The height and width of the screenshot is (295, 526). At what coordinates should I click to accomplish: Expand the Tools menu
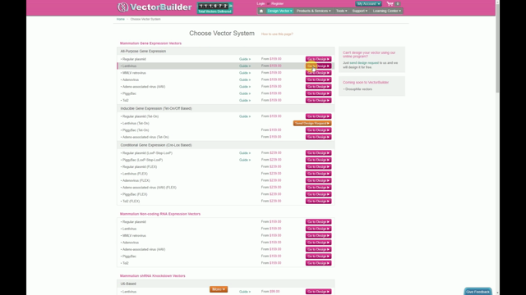pos(341,11)
